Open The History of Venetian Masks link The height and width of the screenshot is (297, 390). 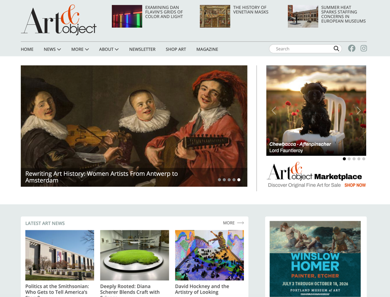click(x=251, y=10)
